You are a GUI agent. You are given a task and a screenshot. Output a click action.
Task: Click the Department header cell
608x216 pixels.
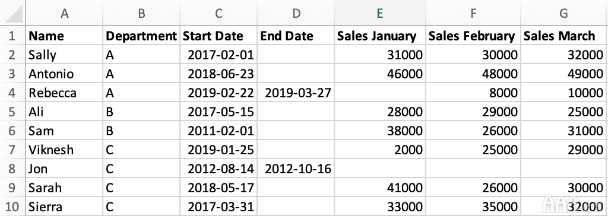click(141, 36)
